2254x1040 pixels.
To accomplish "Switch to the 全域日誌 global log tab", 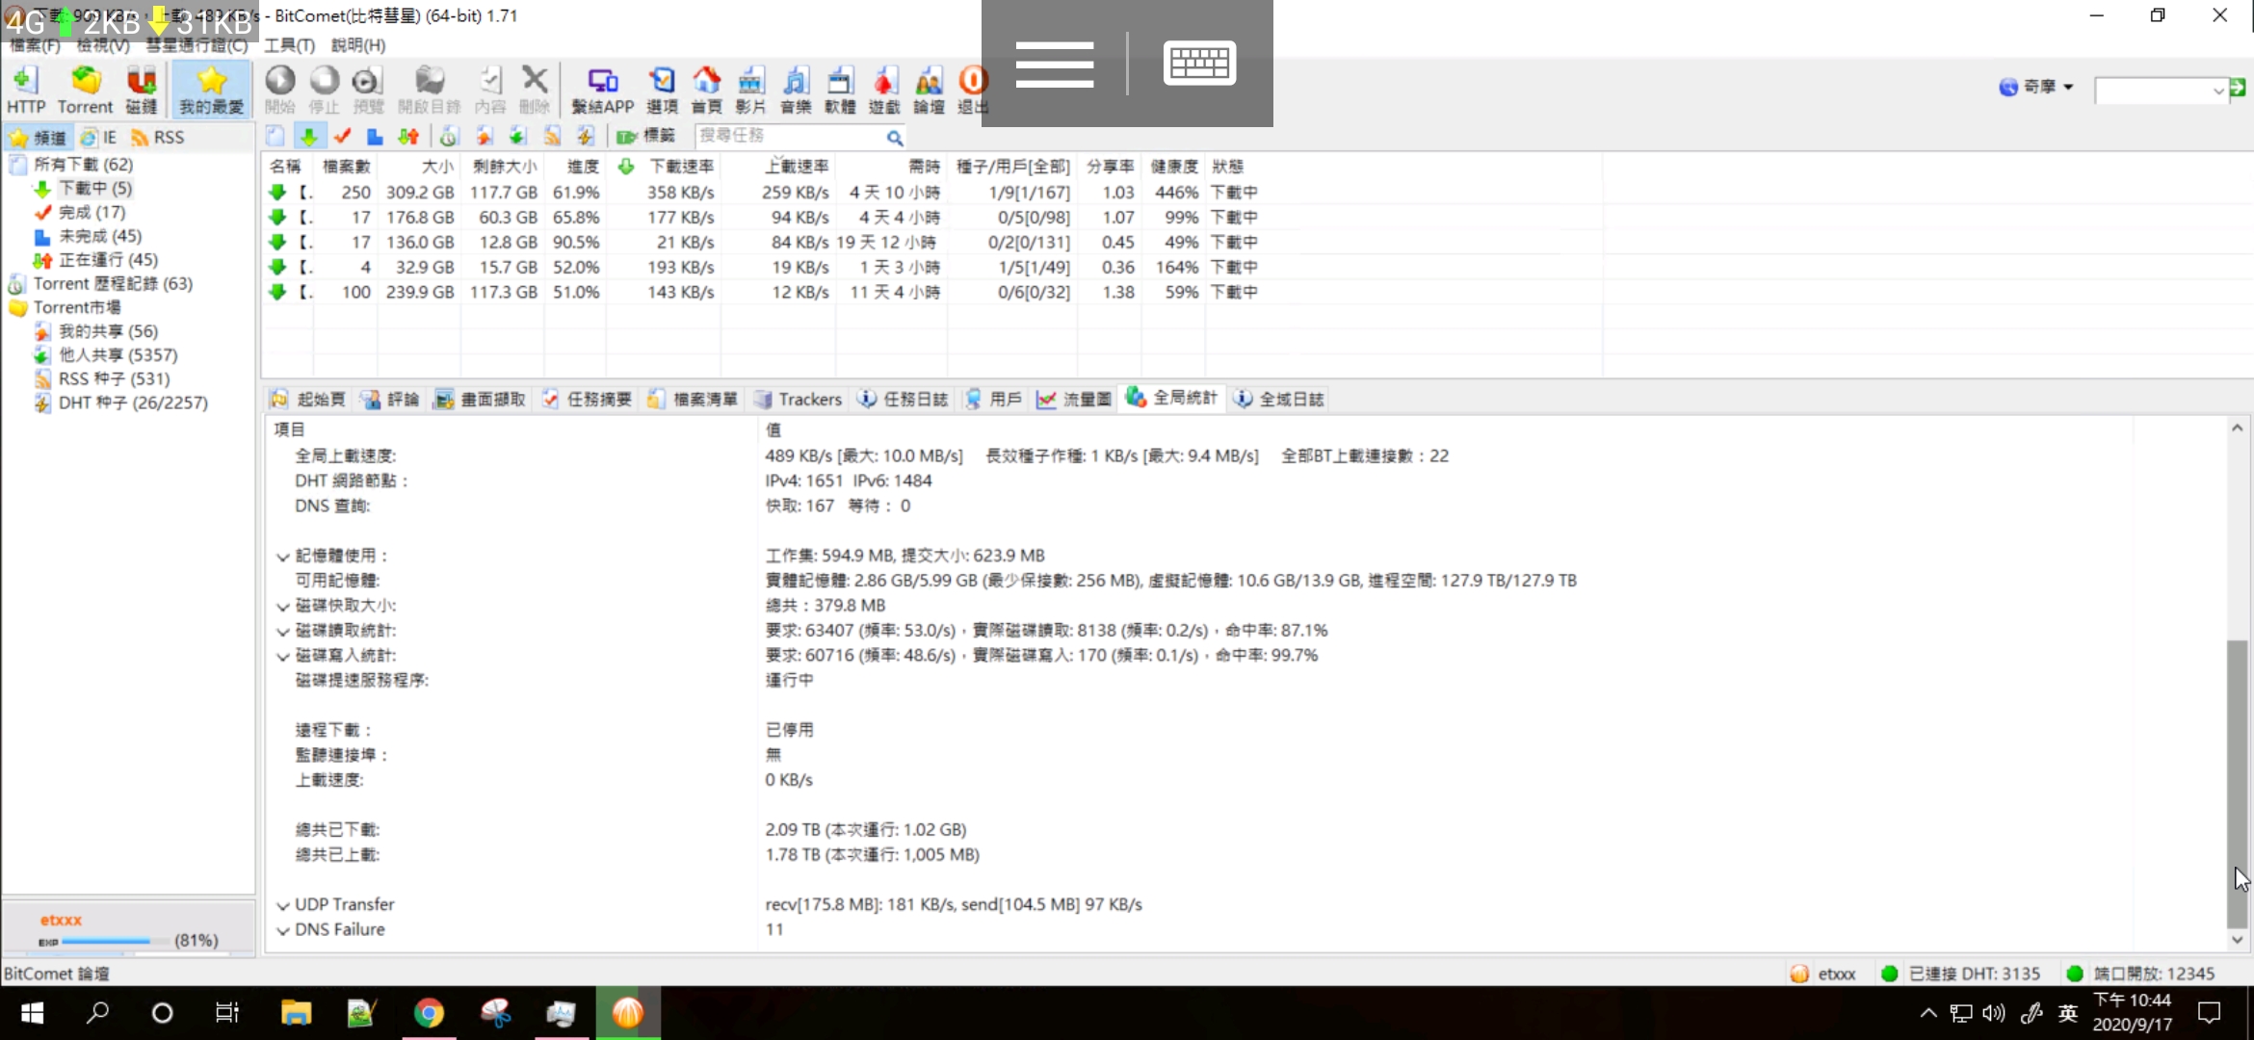I will pyautogui.click(x=1279, y=399).
